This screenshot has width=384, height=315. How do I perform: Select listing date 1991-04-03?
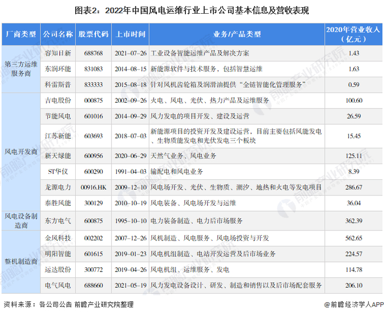click(x=131, y=171)
